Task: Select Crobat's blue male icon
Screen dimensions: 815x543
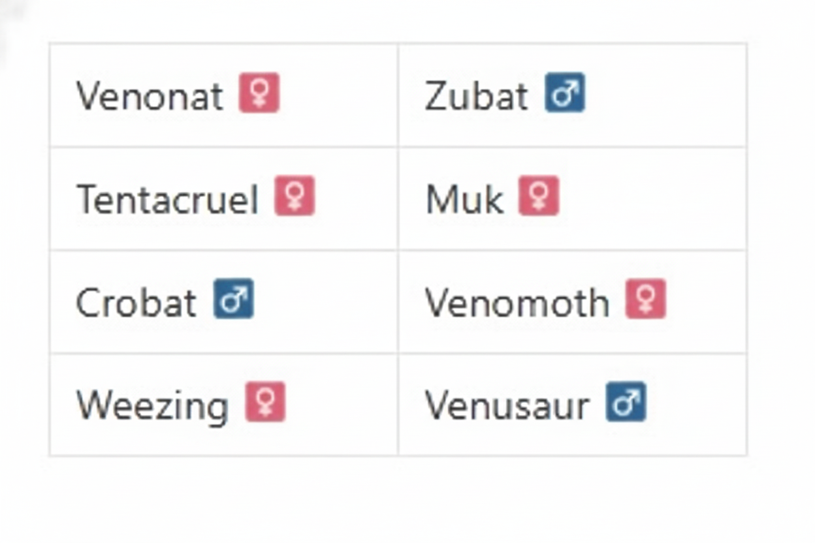Action: tap(234, 300)
